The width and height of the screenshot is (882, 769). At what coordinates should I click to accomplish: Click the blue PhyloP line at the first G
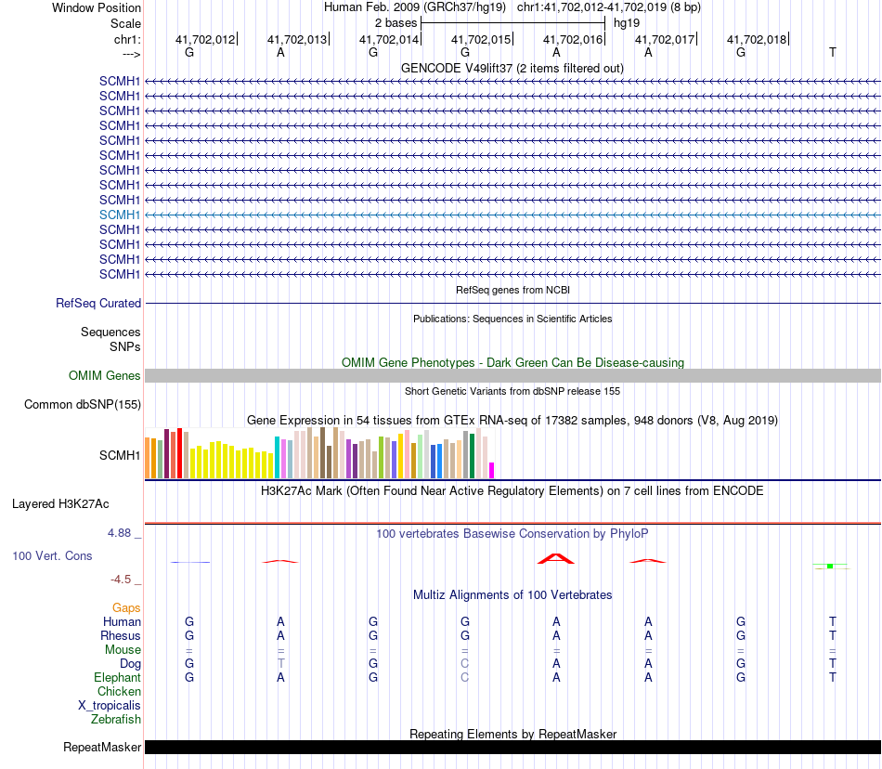point(190,562)
